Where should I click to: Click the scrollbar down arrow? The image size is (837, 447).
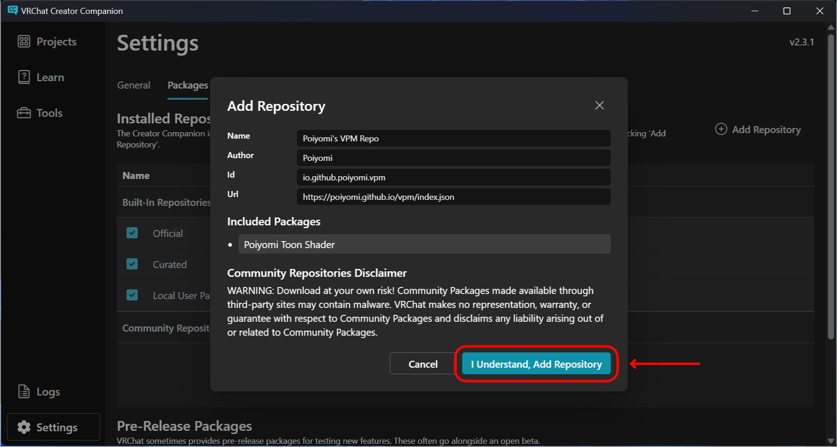coord(831,441)
